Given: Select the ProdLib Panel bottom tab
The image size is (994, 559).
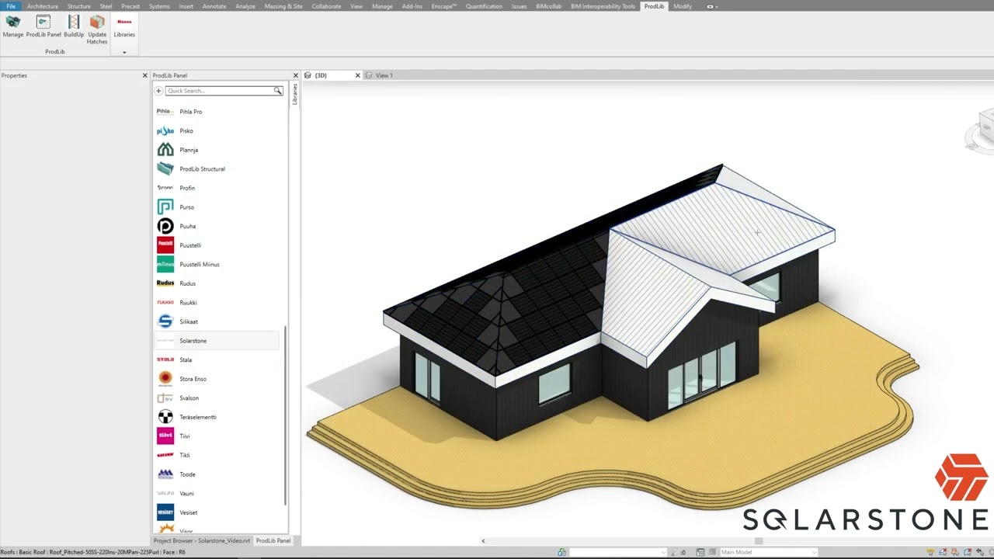Looking at the screenshot, I should tap(273, 540).
